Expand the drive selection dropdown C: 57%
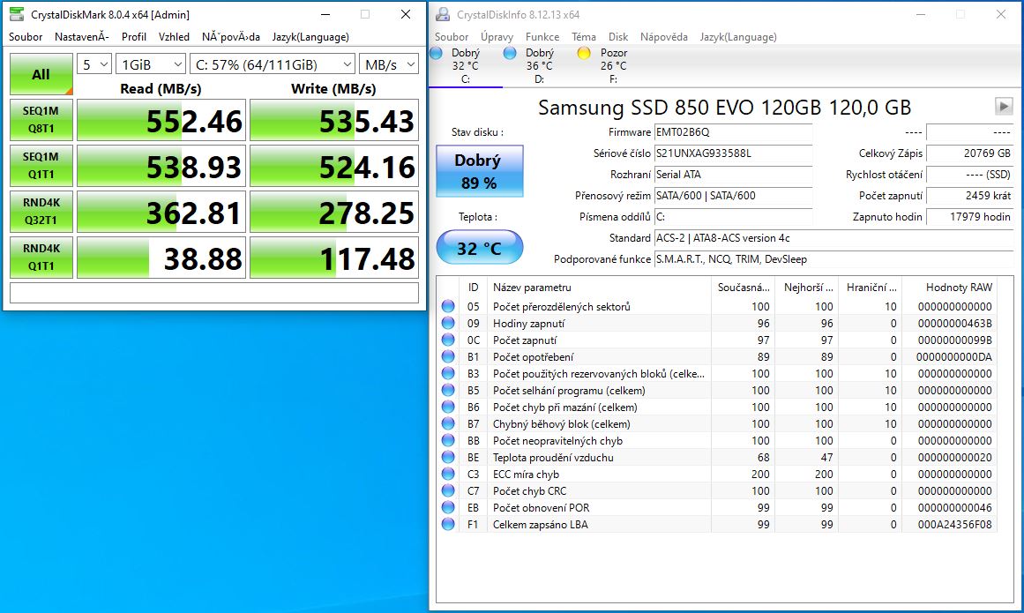Viewport: 1024px width, 613px height. coord(273,64)
